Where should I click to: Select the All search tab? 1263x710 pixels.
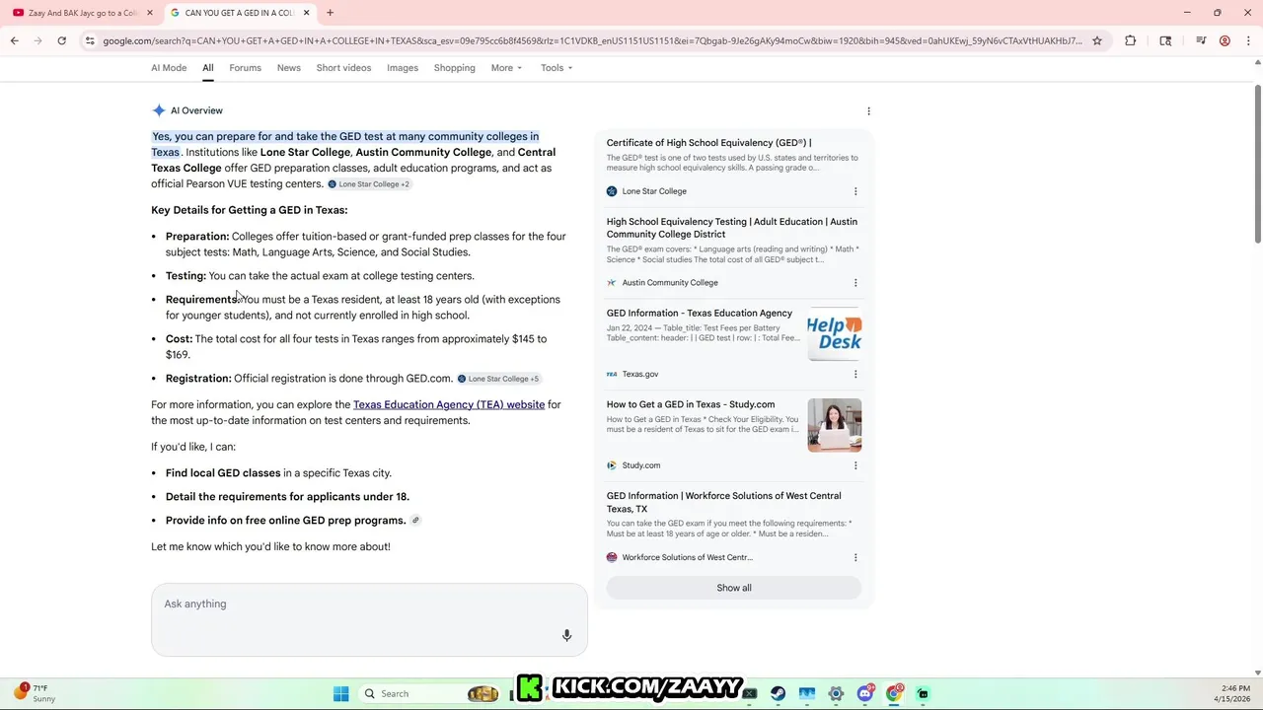click(208, 68)
